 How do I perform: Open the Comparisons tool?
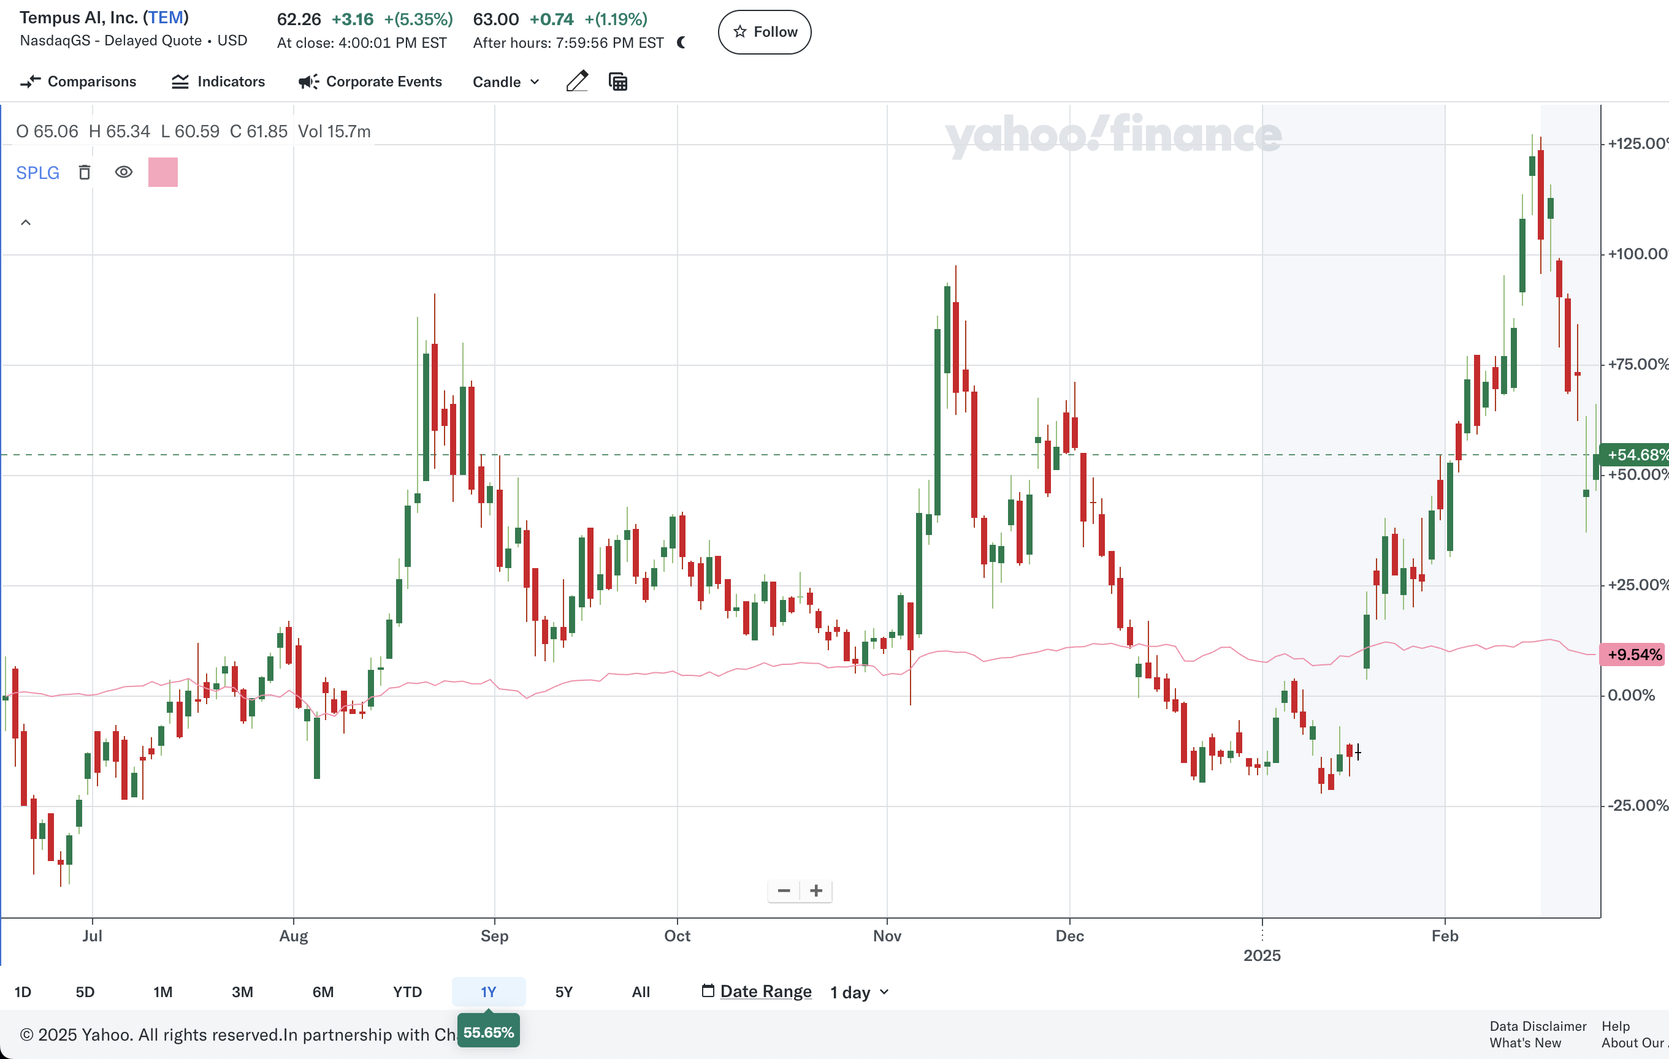tap(78, 82)
